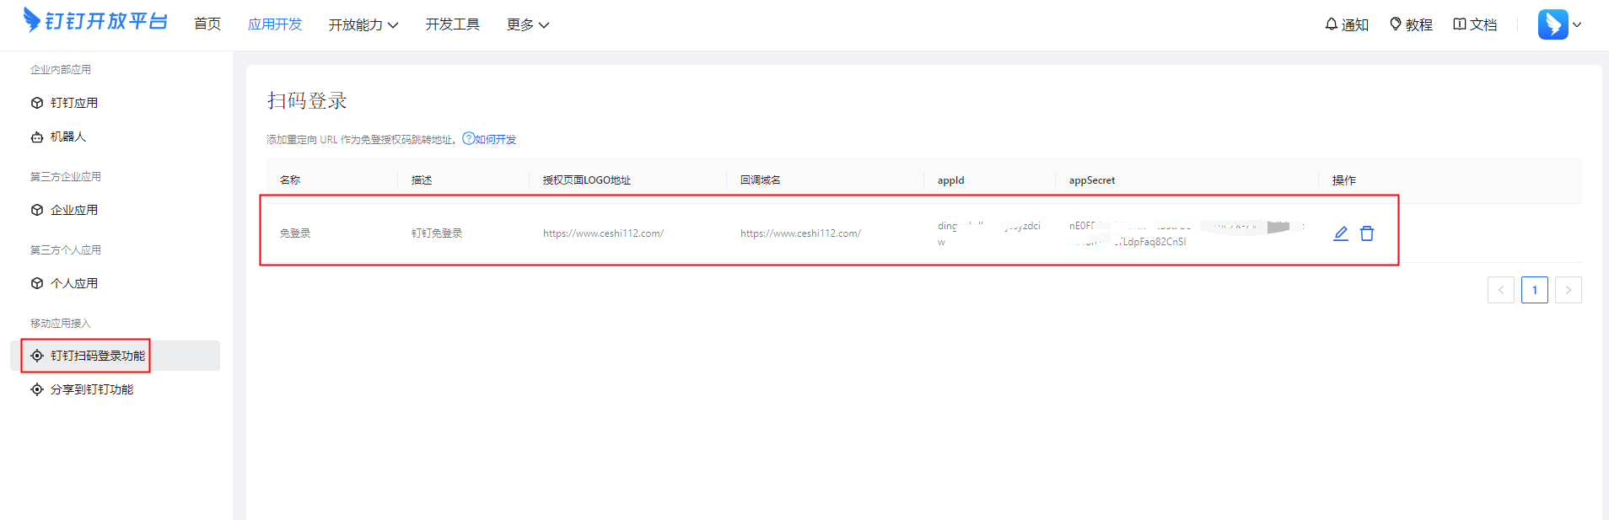Click the 操作 column header
This screenshot has height=520, width=1609.
click(x=1344, y=180)
